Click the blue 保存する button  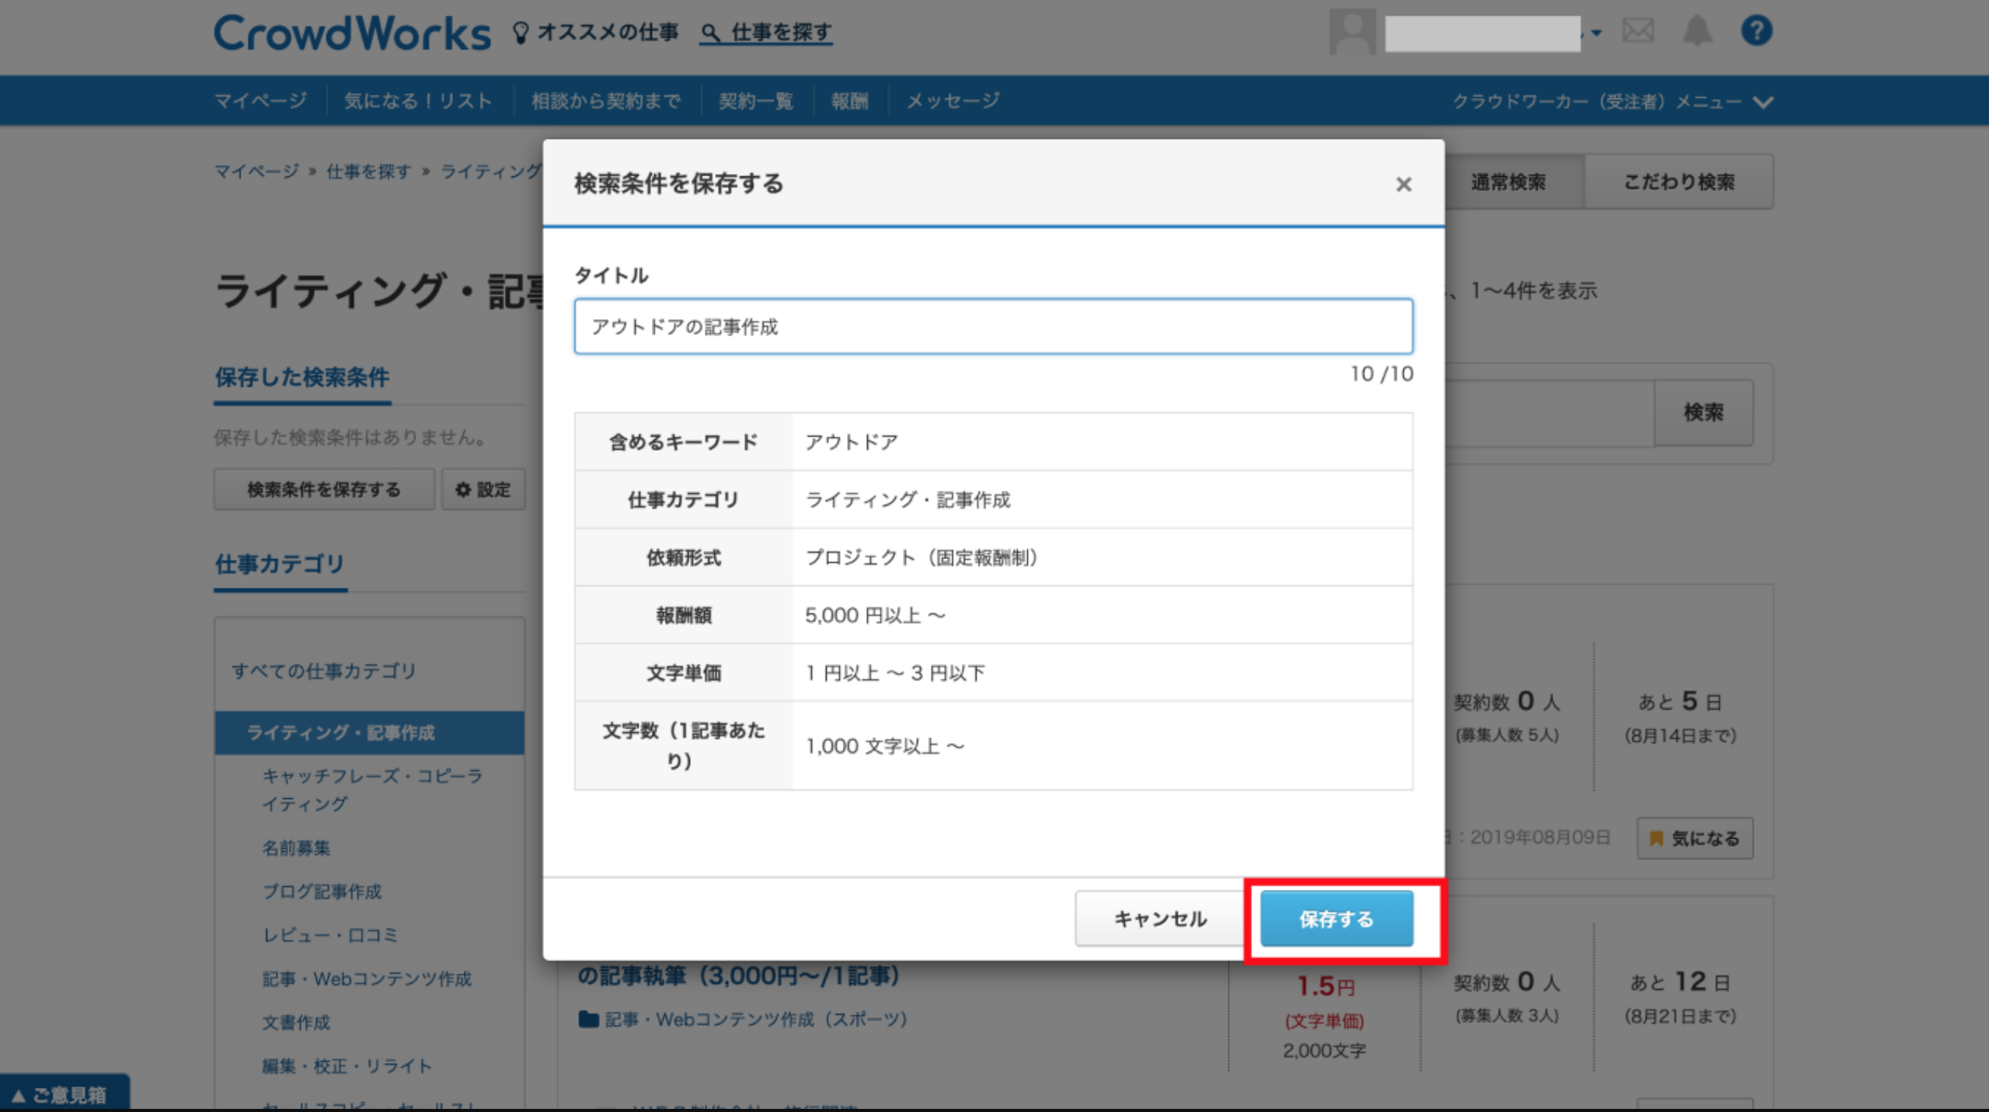[1336, 919]
